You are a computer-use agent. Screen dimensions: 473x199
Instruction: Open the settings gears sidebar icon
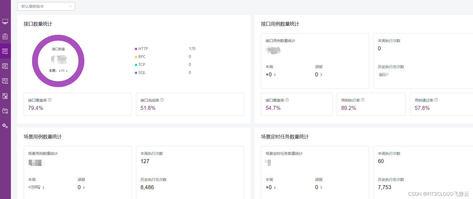point(5,126)
